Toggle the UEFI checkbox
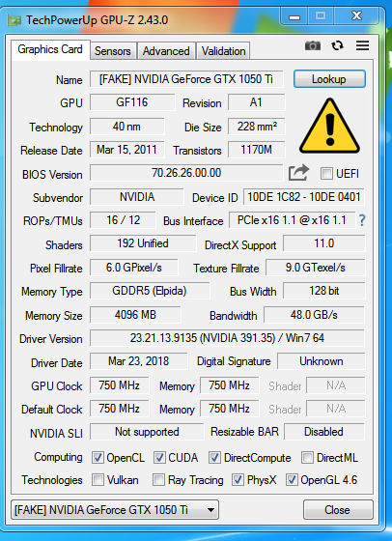392x541 pixels. [x=326, y=173]
